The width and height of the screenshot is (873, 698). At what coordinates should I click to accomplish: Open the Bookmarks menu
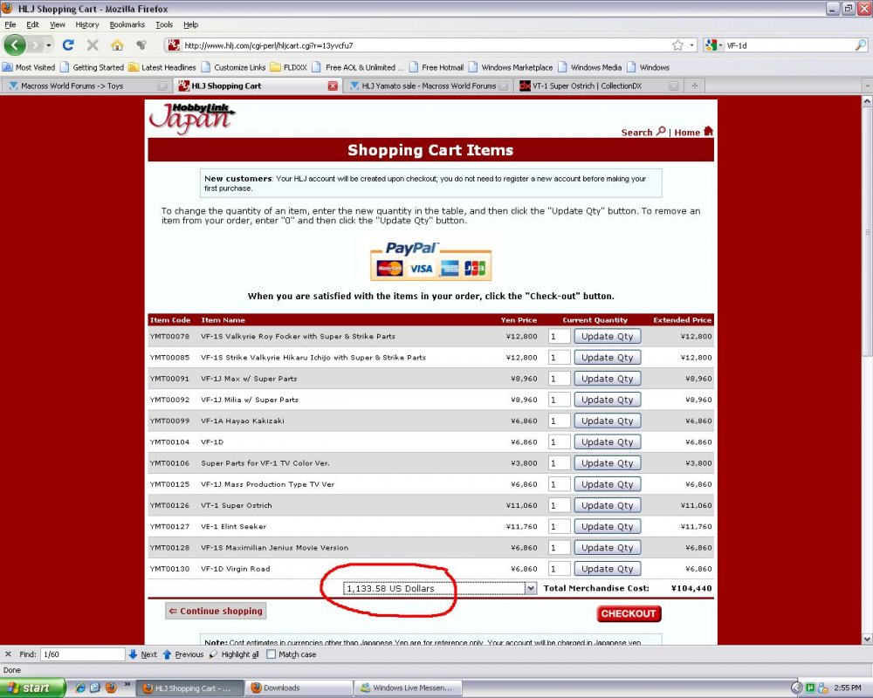click(x=127, y=24)
